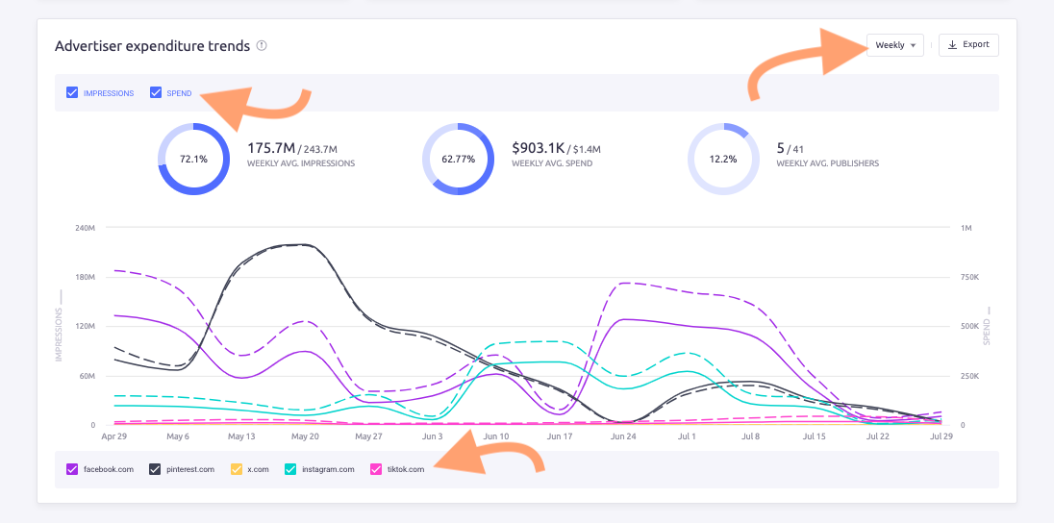Toggle facebook.com series checkbox
Screen dimensions: 1054x523
(72, 469)
